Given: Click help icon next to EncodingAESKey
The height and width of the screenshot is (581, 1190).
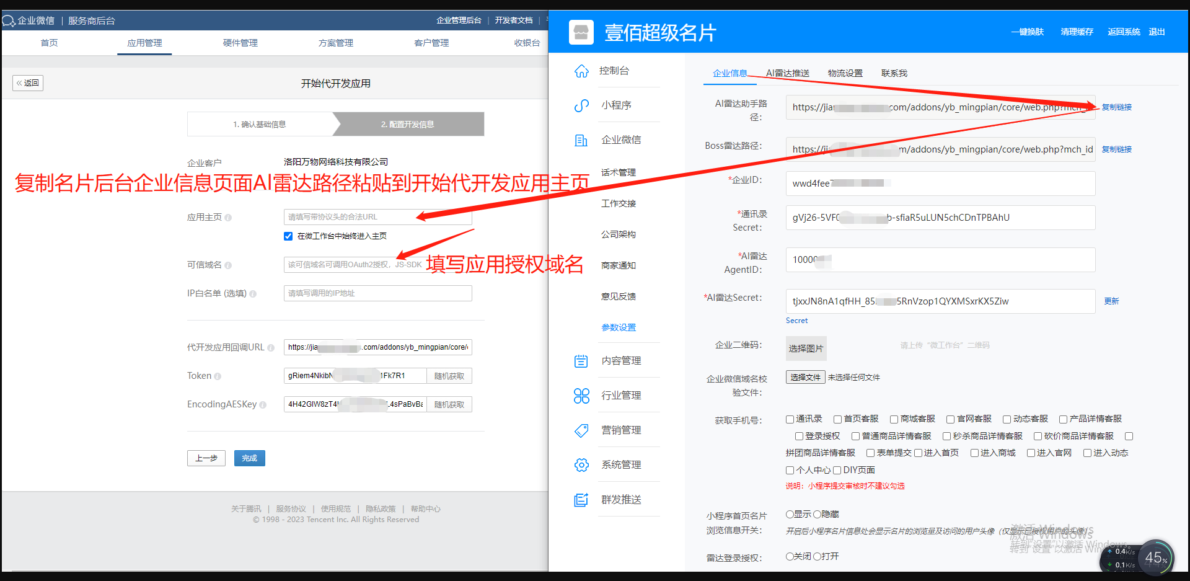Looking at the screenshot, I should [x=263, y=405].
